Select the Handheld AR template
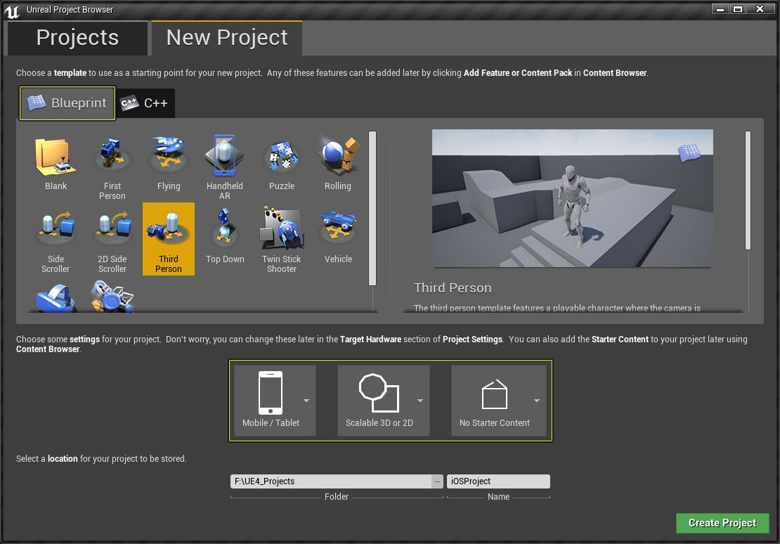 point(224,162)
